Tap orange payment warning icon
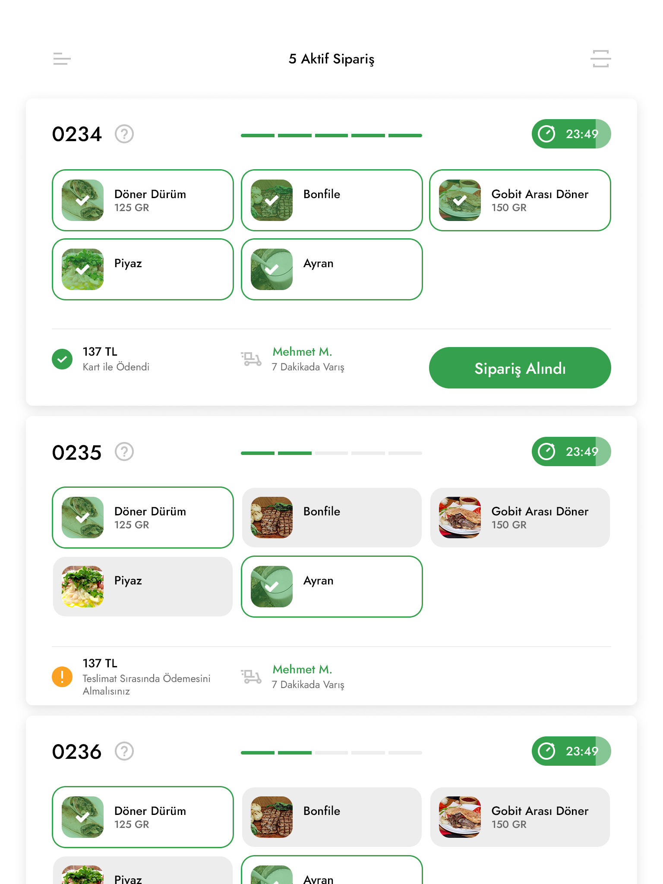 point(62,676)
